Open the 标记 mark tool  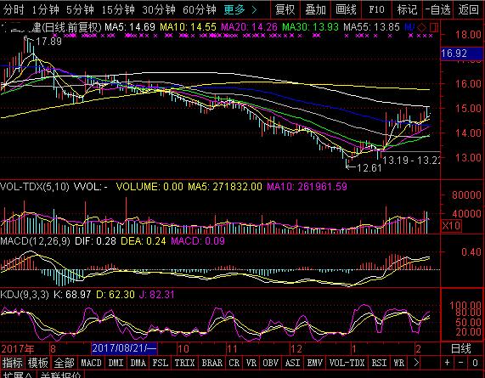[x=407, y=10]
